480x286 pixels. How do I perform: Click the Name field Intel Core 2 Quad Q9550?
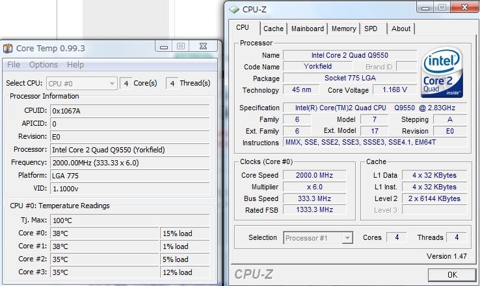(349, 55)
